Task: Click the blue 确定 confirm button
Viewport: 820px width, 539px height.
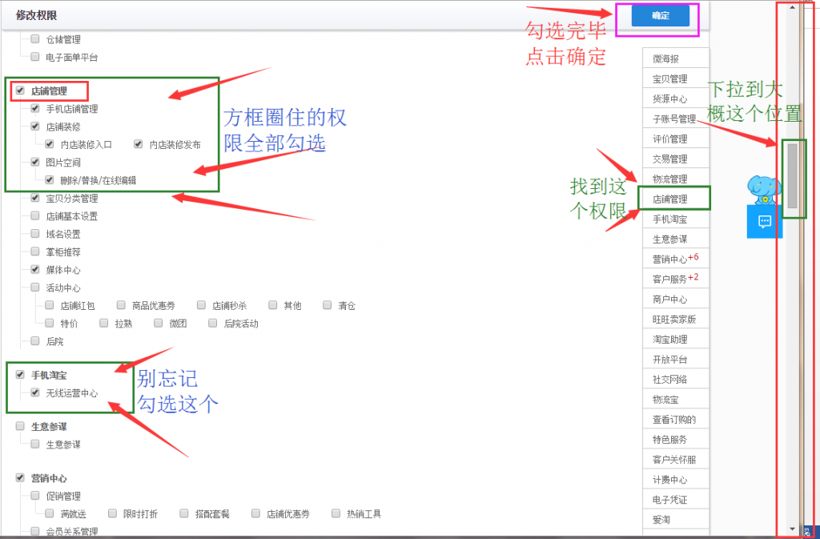Action: (x=660, y=16)
